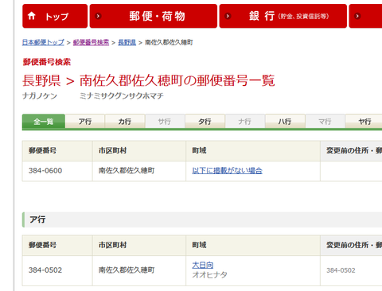Click arrow icon beside 郵便・荷物
Screen dimensions: 382x291
coord(98,16)
